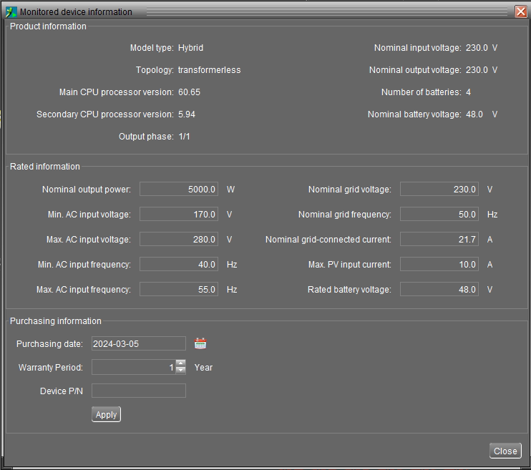The height and width of the screenshot is (470, 531).
Task: Click the Max. PV input current field
Action: pyautogui.click(x=439, y=264)
